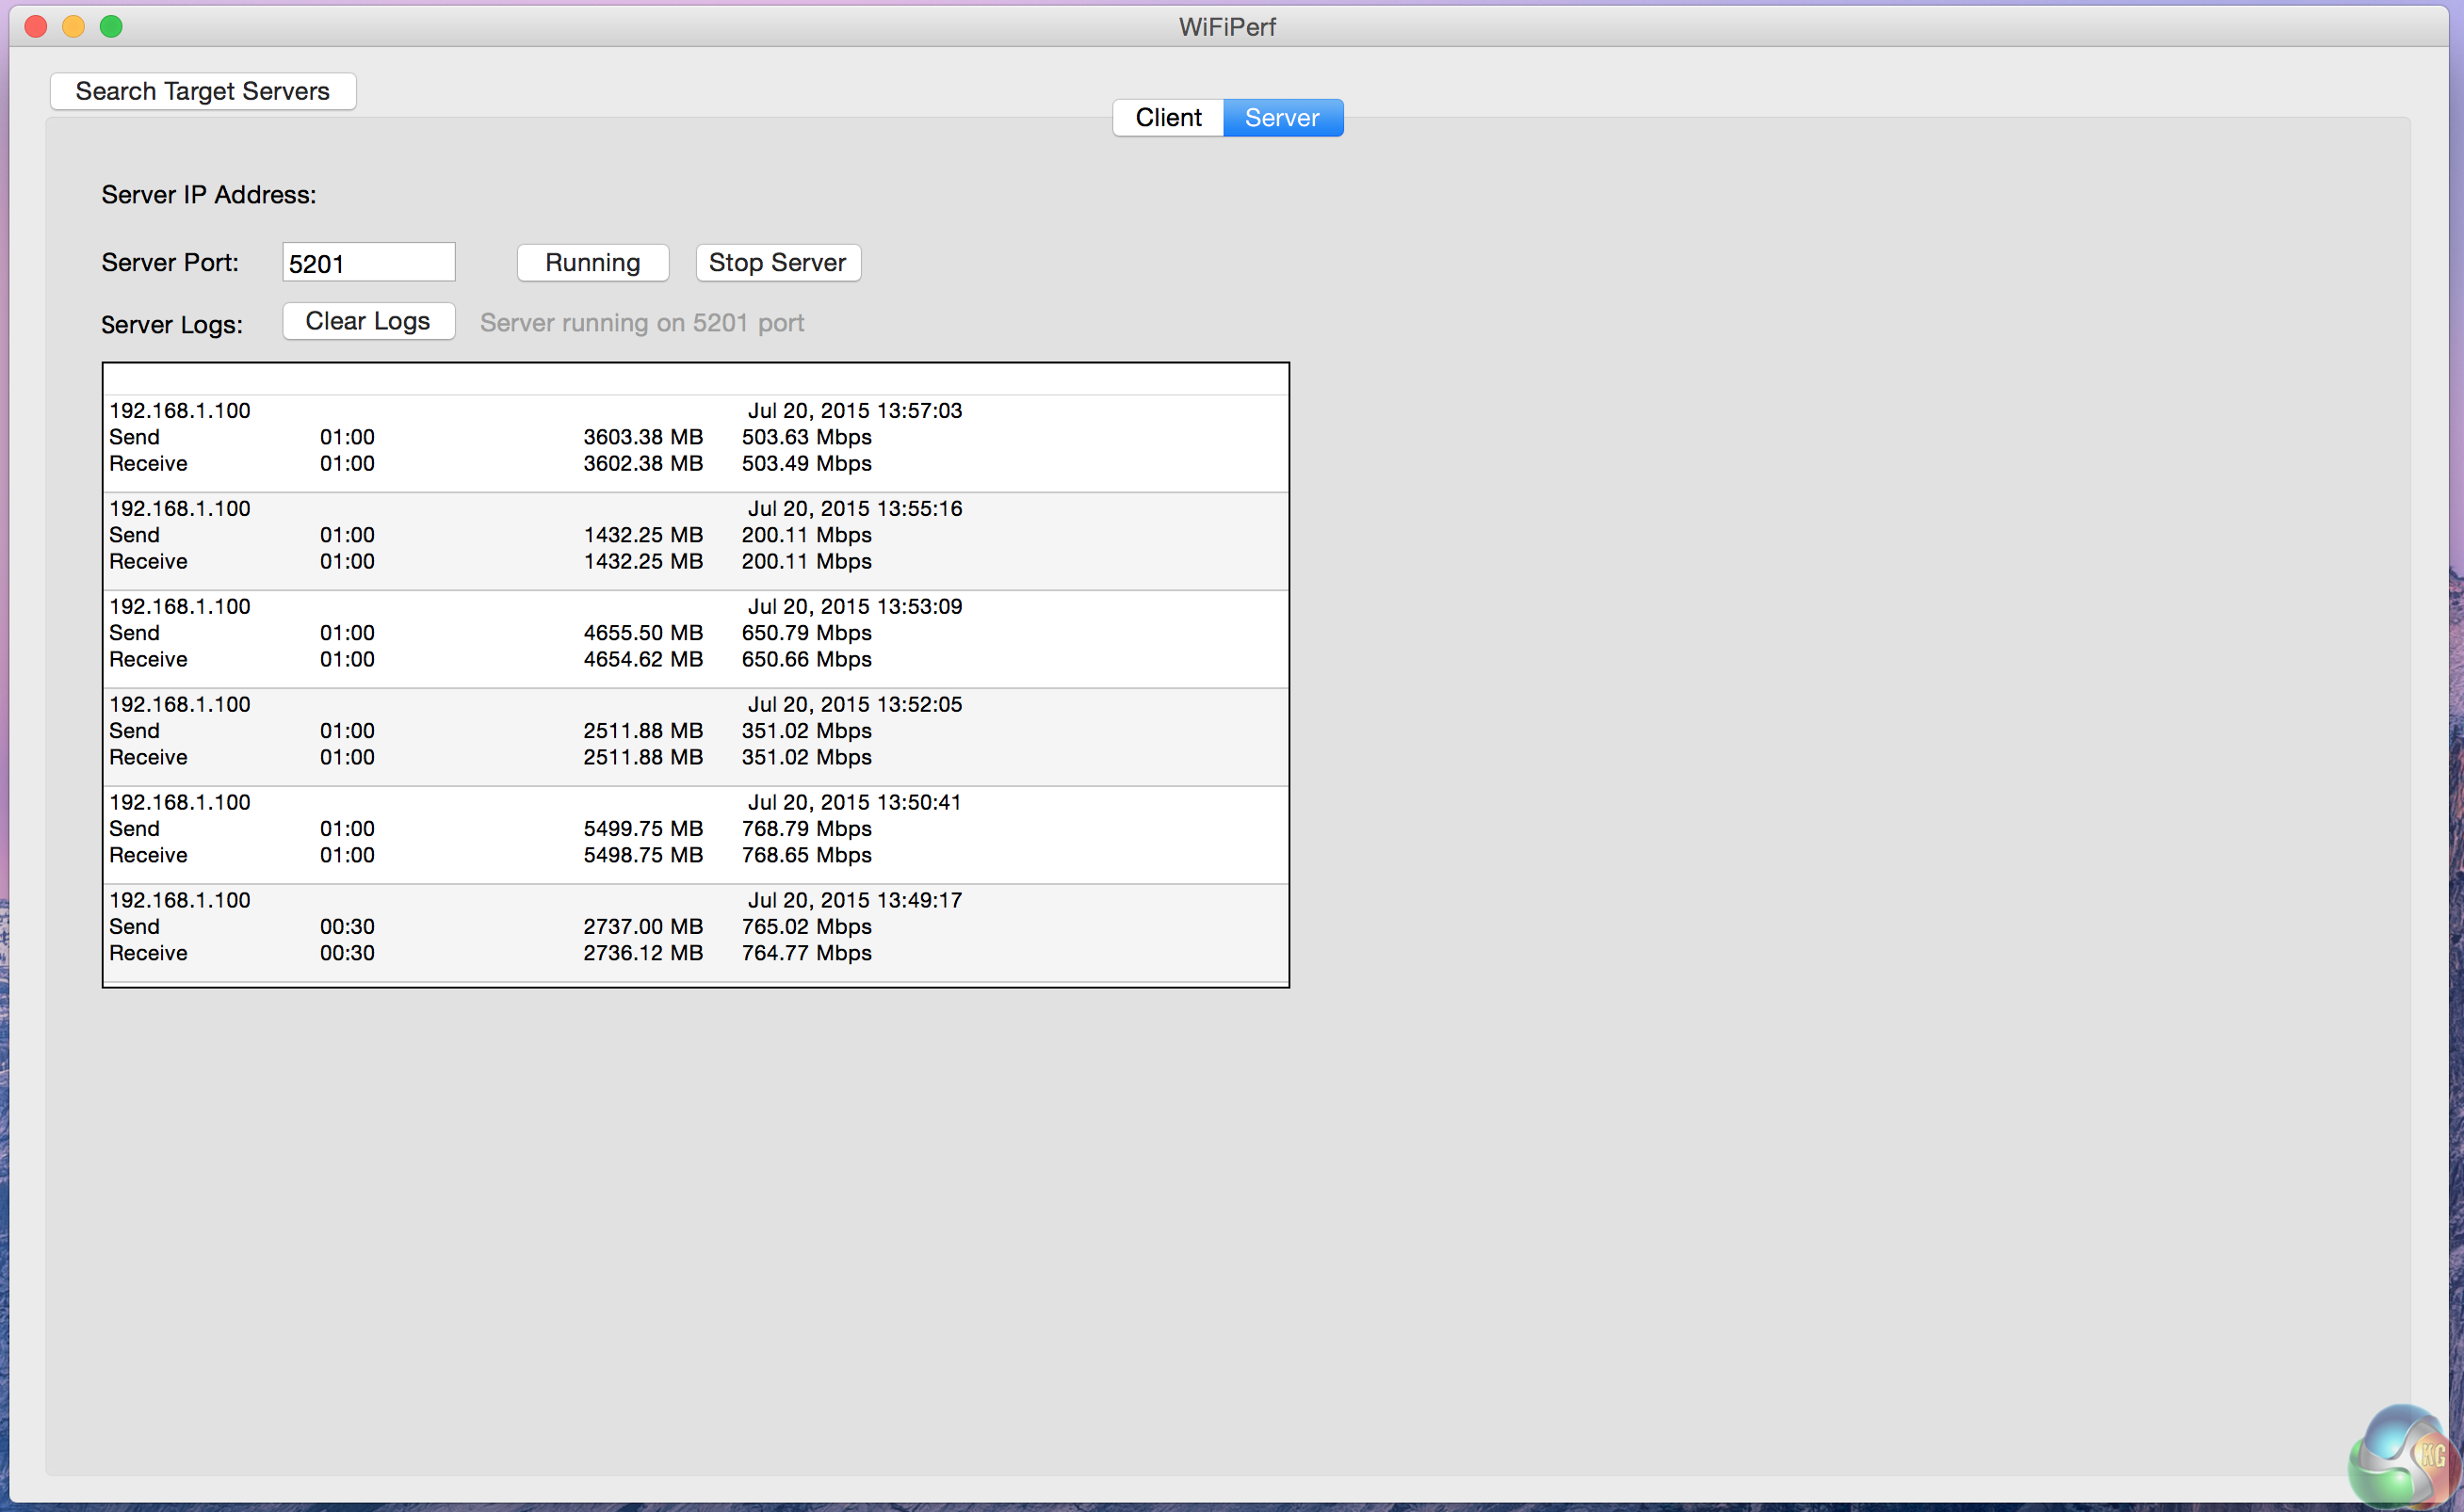Select the Server tab
The width and height of the screenshot is (2464, 1512).
click(1282, 118)
